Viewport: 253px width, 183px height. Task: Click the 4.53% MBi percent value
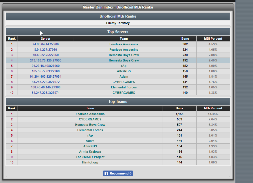[x=213, y=44]
